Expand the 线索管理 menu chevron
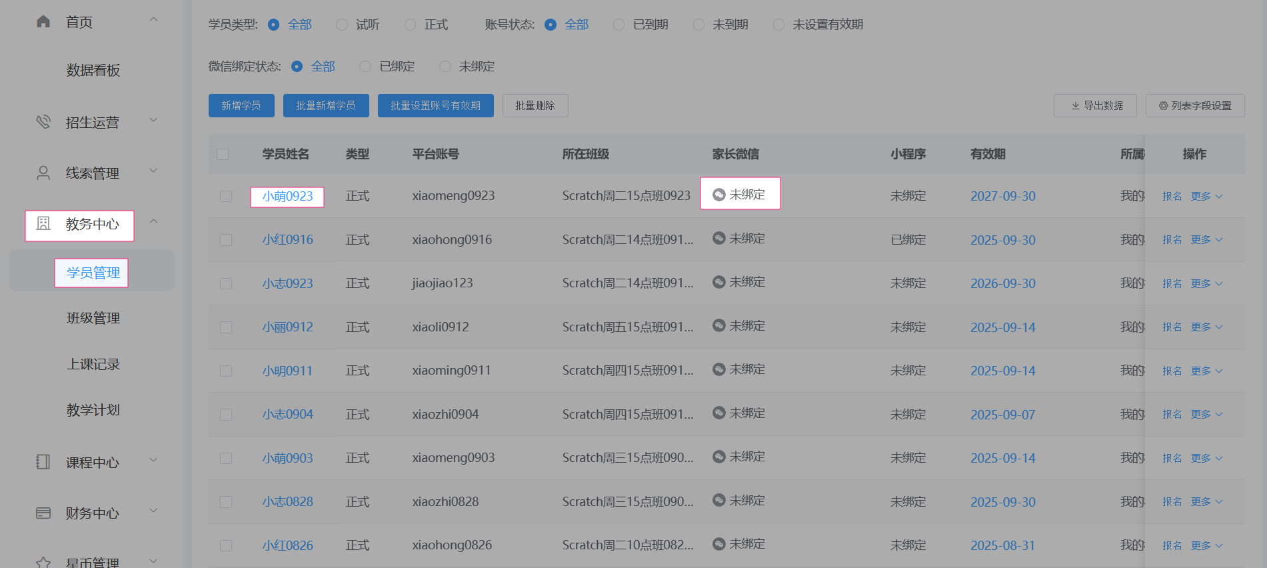The width and height of the screenshot is (1267, 568). pyautogui.click(x=153, y=171)
